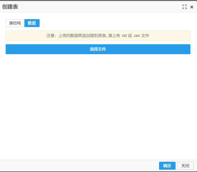The height and width of the screenshot is (172, 197).
Task: Submit table creation with blue 确定
Action: (x=167, y=166)
